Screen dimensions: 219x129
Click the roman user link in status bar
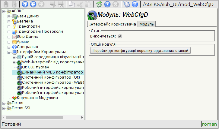(x=209, y=124)
